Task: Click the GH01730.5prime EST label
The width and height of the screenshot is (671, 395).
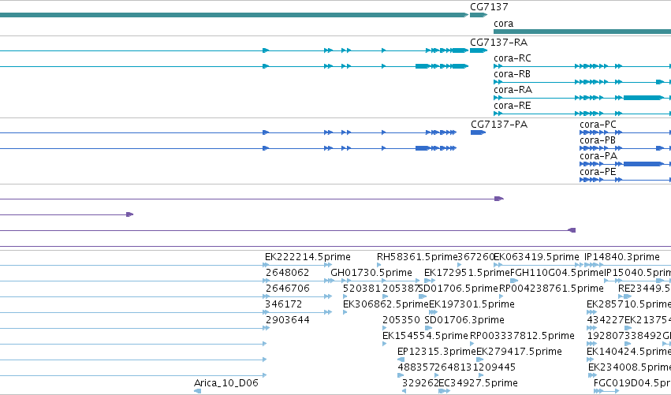Action: click(371, 273)
